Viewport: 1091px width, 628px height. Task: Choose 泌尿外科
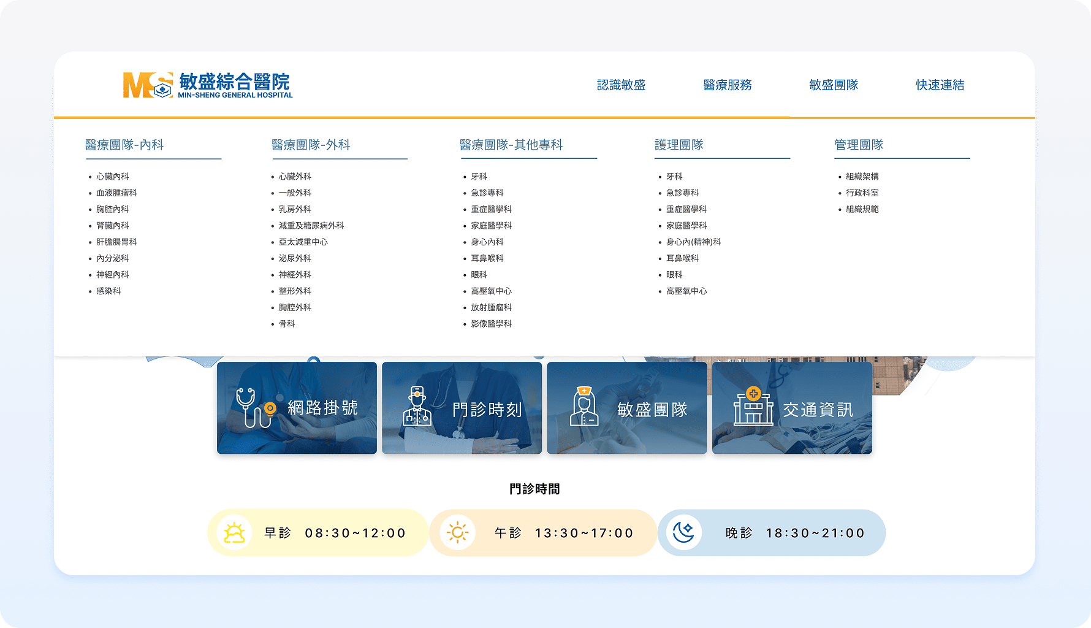coord(295,258)
